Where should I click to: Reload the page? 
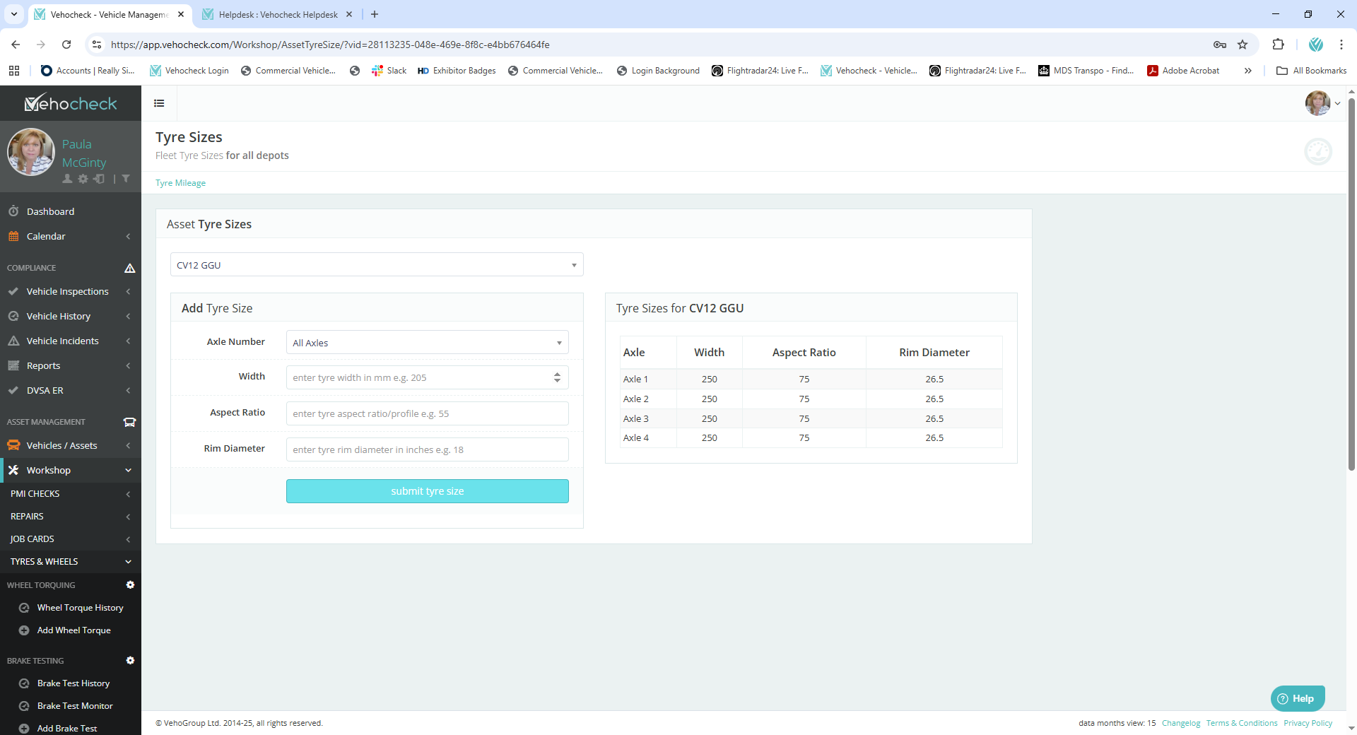coord(66,45)
